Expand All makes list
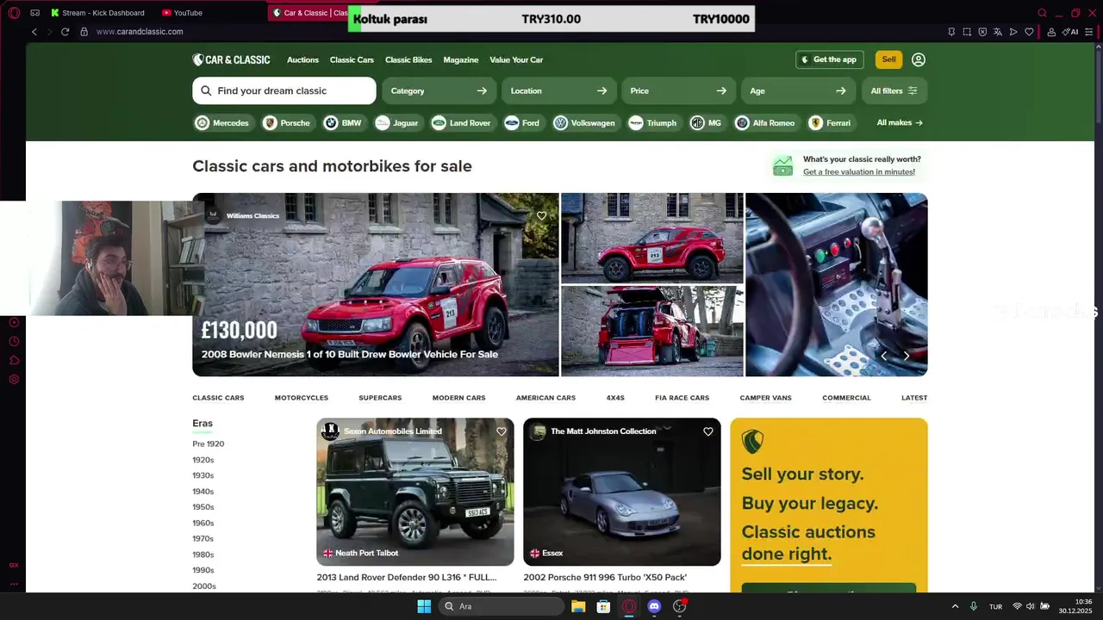The image size is (1103, 620). (900, 123)
